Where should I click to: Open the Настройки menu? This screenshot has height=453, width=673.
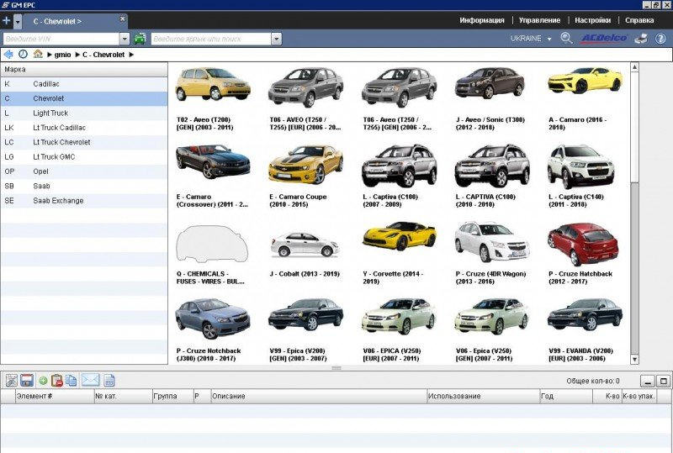click(x=593, y=19)
